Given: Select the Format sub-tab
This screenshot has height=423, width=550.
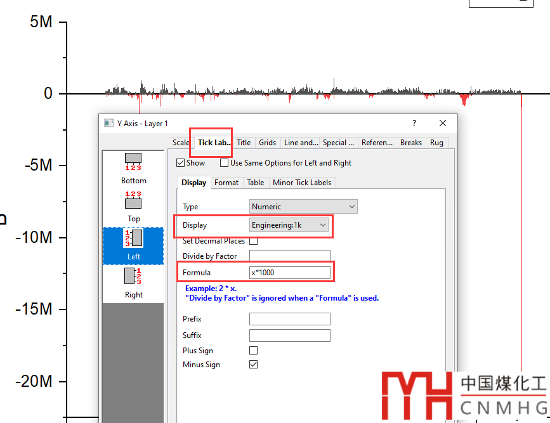Looking at the screenshot, I should pyautogui.click(x=226, y=183).
